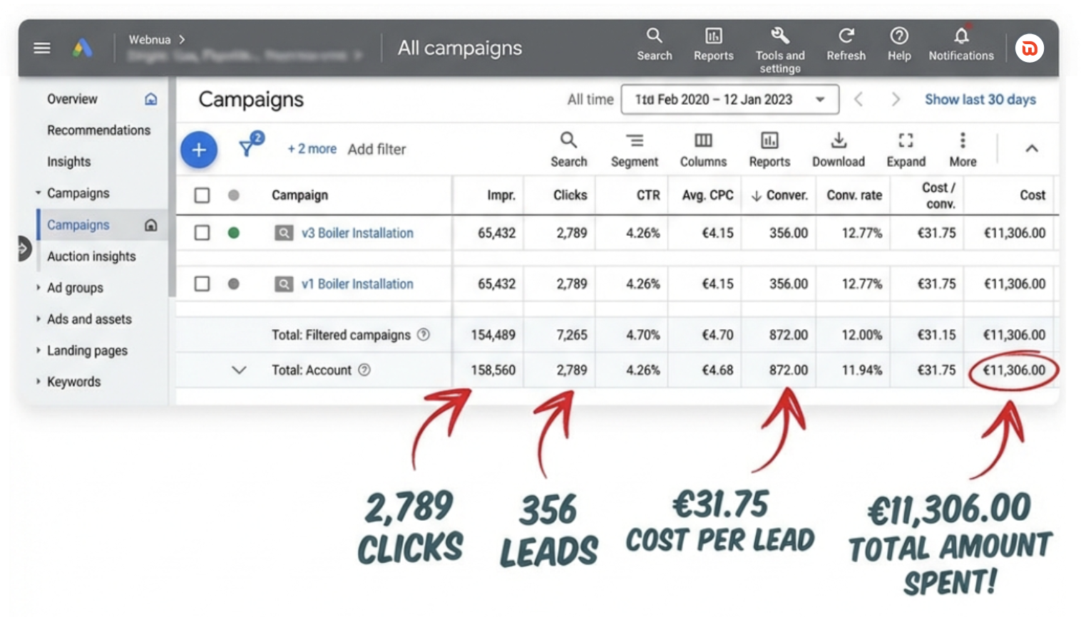Expand Keywords in the sidebar
Viewport: 1081px width, 617px height.
tap(39, 382)
